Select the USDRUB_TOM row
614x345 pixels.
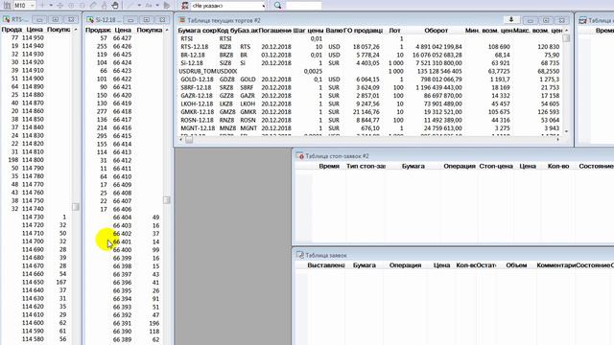(369, 71)
